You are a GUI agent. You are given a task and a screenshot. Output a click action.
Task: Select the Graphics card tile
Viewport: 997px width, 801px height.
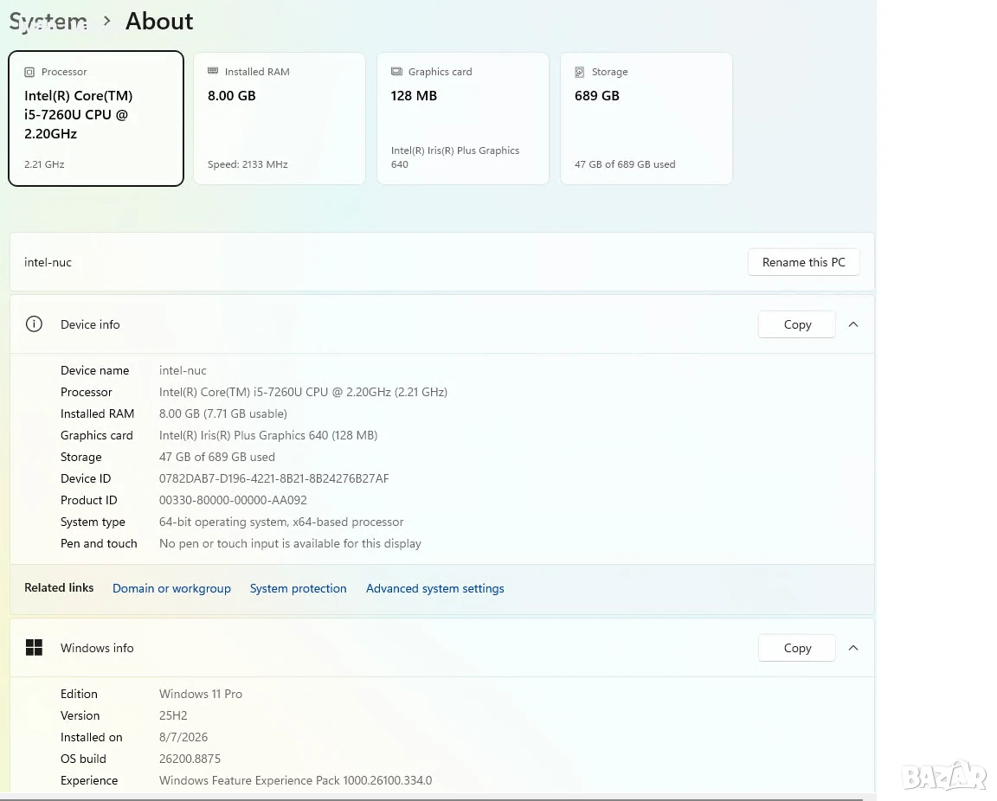tap(463, 119)
